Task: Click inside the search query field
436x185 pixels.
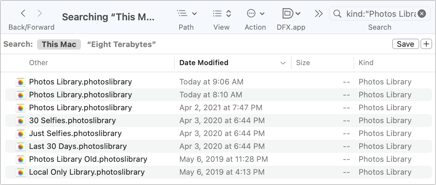Action: [381, 14]
